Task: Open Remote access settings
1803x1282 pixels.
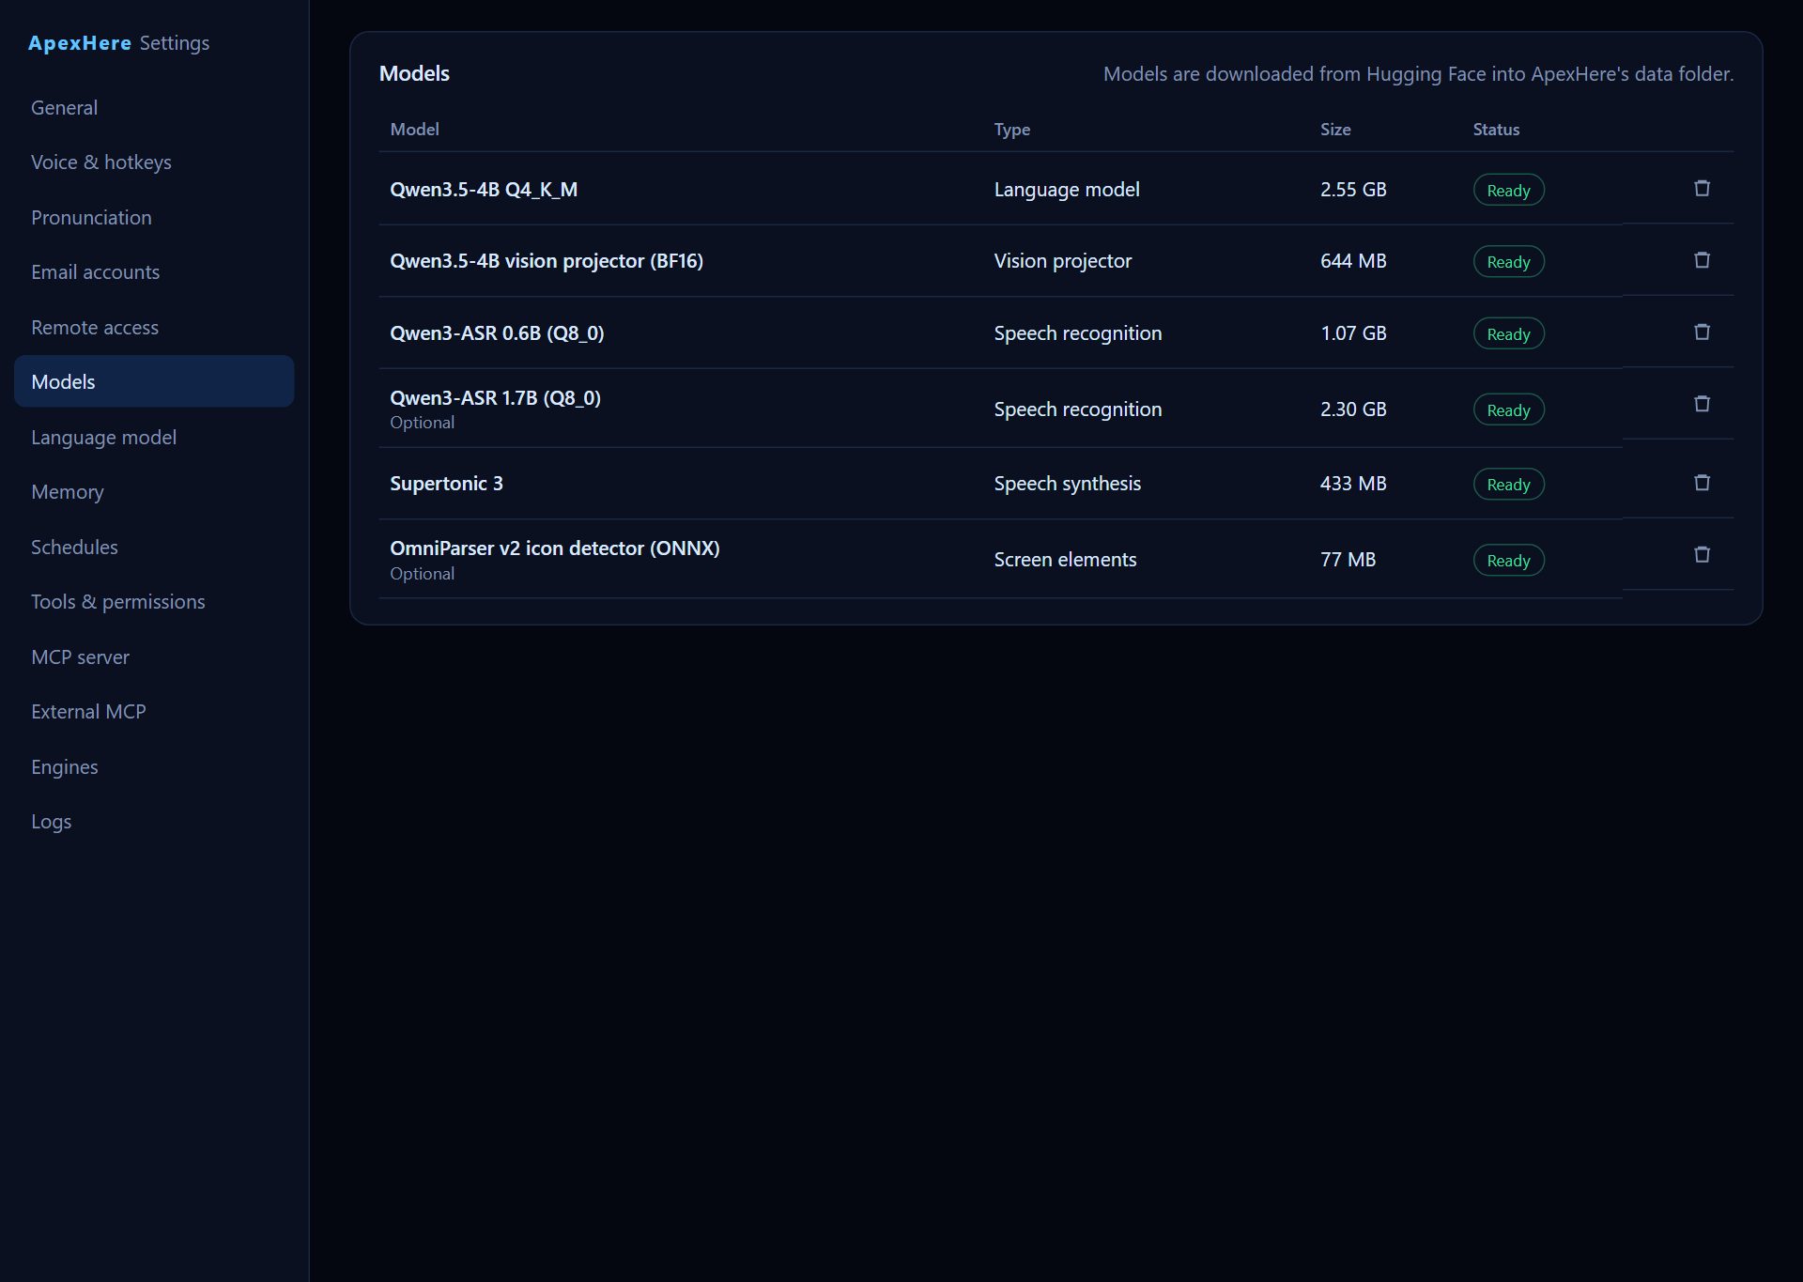Action: coord(154,327)
